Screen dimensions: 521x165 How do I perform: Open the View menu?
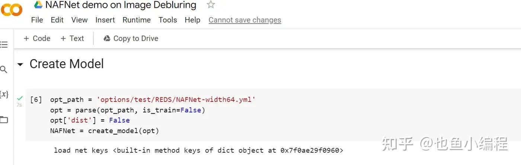pyautogui.click(x=79, y=20)
